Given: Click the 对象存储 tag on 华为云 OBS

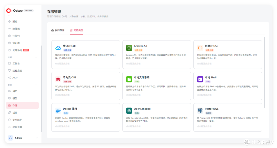Looking at the screenshot, I should [x=67, y=82].
